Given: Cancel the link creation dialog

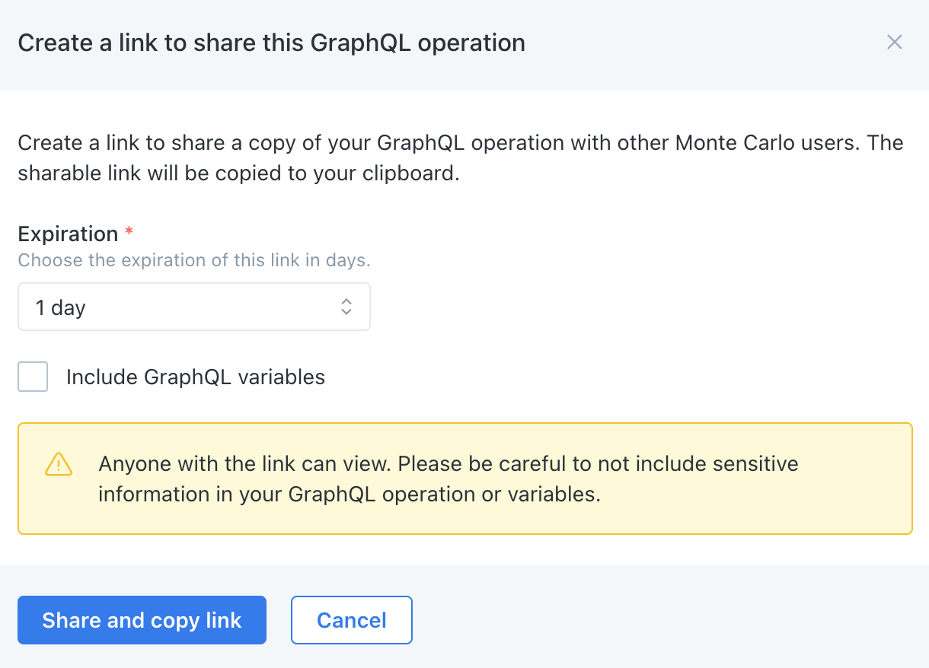Looking at the screenshot, I should pos(351,620).
